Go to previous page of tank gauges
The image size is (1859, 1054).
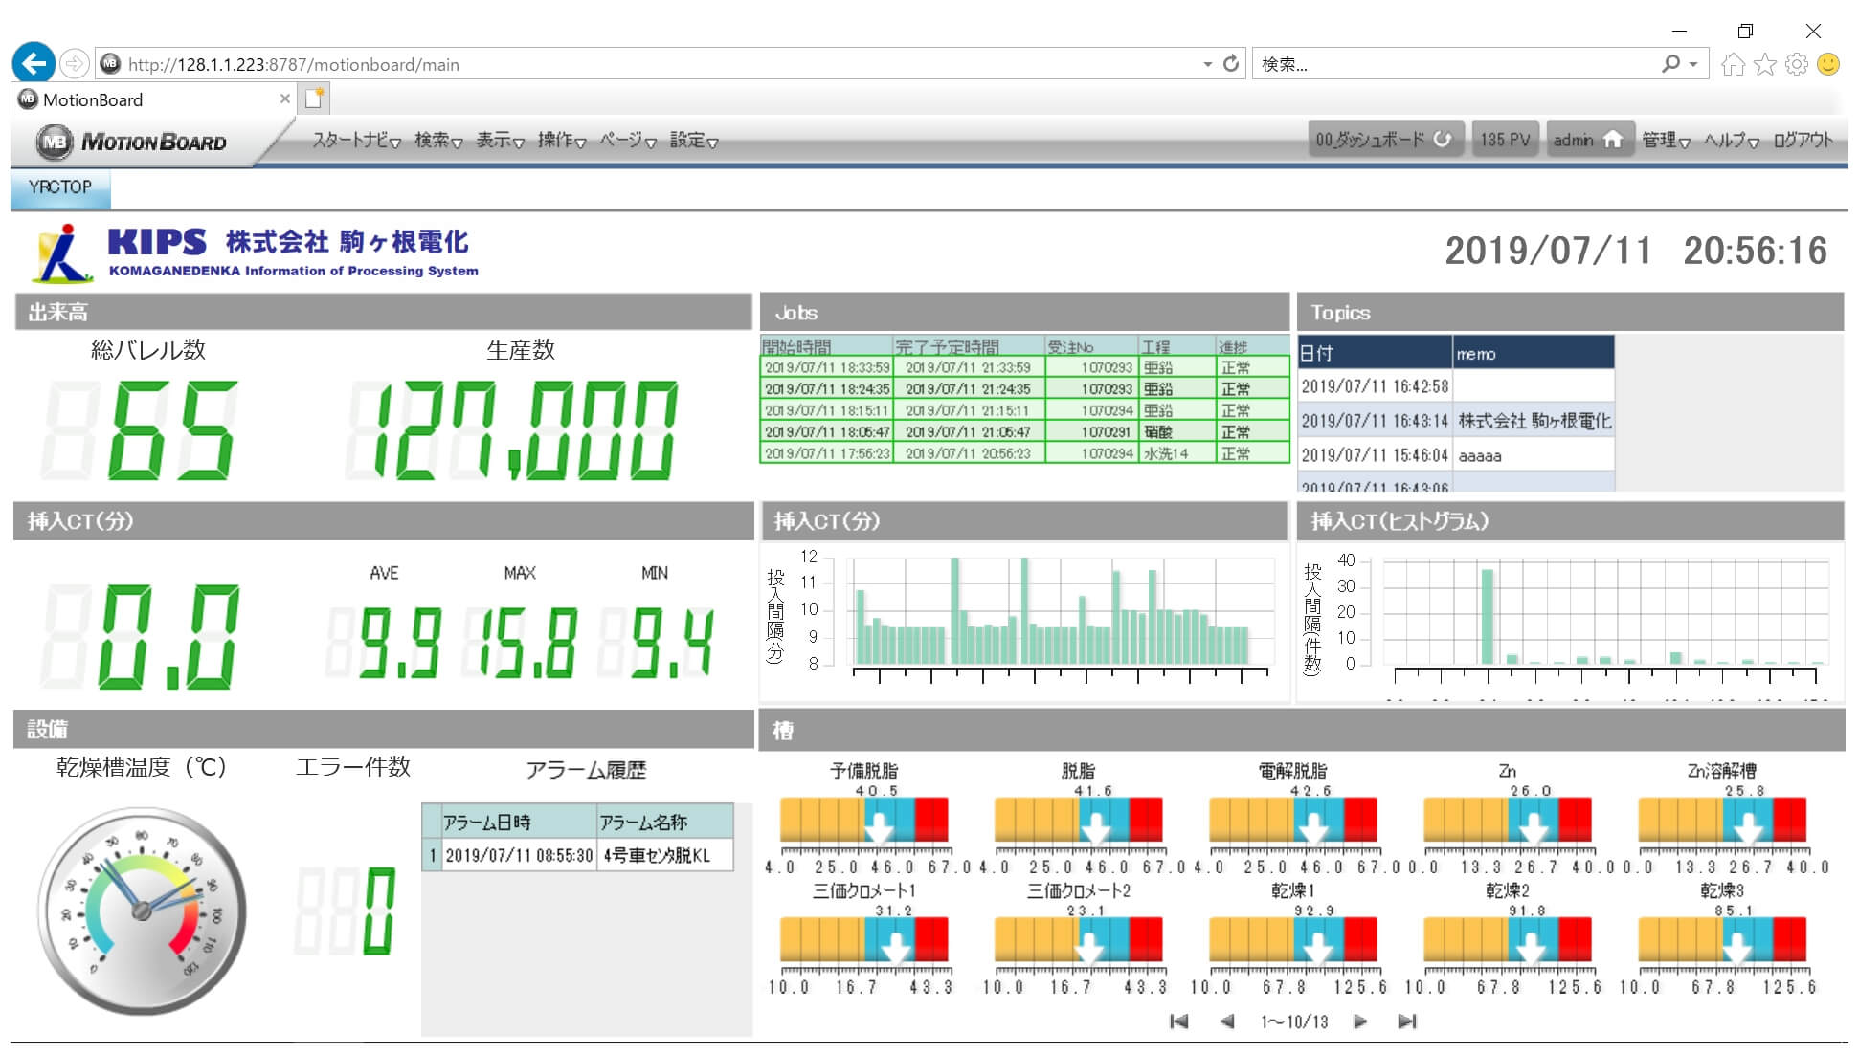point(1227,1021)
